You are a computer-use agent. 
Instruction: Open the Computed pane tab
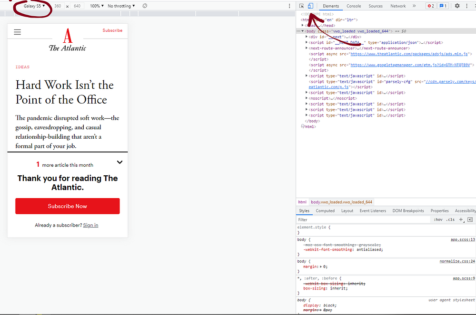[325, 211]
